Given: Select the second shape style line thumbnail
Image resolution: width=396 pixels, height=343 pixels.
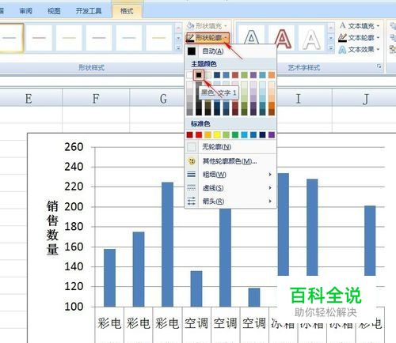Looking at the screenshot, I should 39,38.
